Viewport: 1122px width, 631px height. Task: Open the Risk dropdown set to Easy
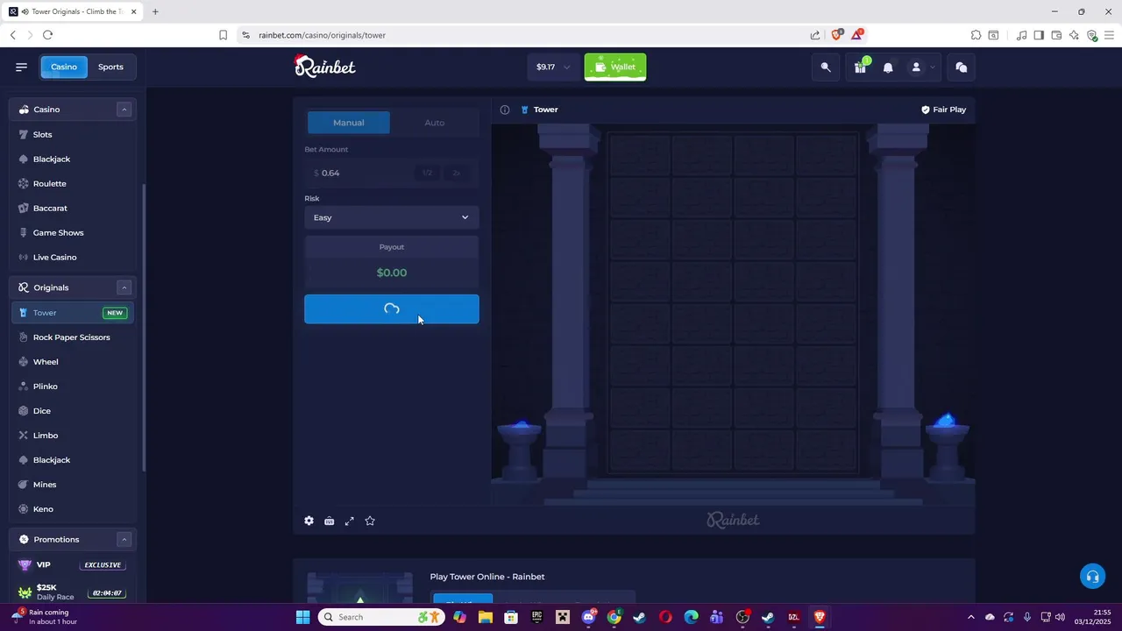tap(392, 217)
